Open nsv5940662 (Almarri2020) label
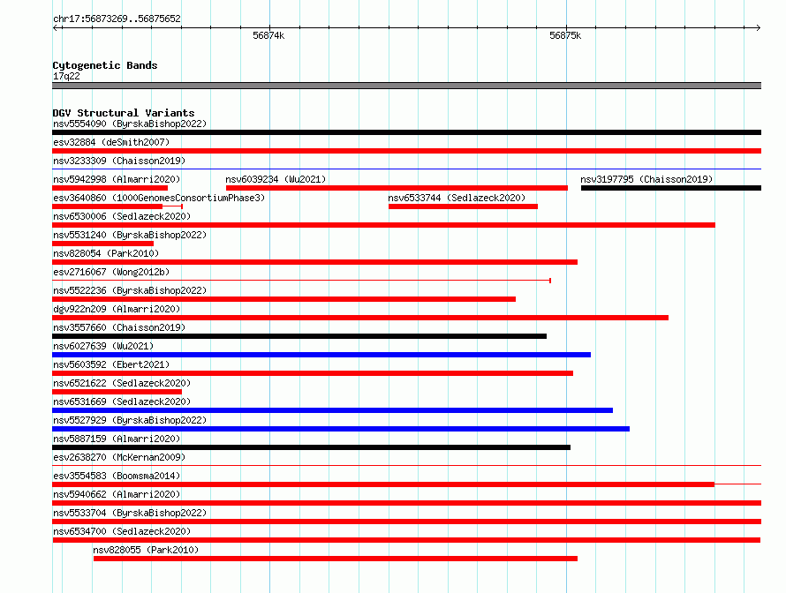This screenshot has height=593, width=786. click(117, 494)
